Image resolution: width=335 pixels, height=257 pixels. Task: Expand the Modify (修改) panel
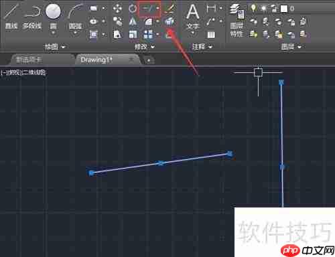144,47
